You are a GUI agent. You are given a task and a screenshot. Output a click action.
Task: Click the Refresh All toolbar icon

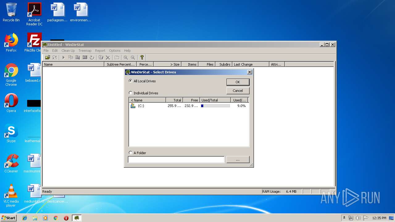coord(55,57)
